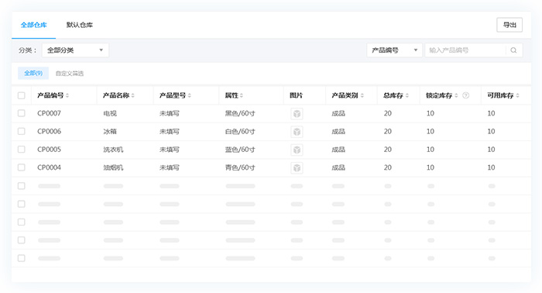Viewport: 542px width, 293px height.
Task: Toggle the select-all header checkbox
Action: click(22, 95)
